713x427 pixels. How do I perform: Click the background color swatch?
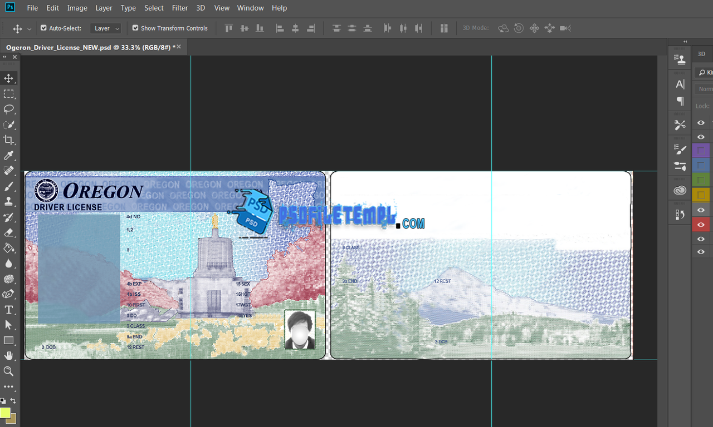[x=12, y=419]
